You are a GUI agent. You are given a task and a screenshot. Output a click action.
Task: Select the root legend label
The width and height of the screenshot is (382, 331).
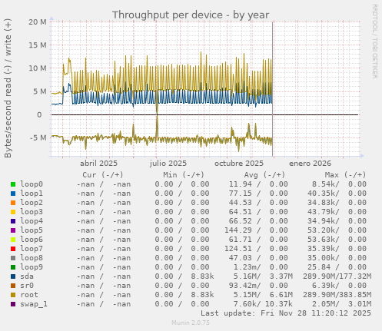coord(29,295)
